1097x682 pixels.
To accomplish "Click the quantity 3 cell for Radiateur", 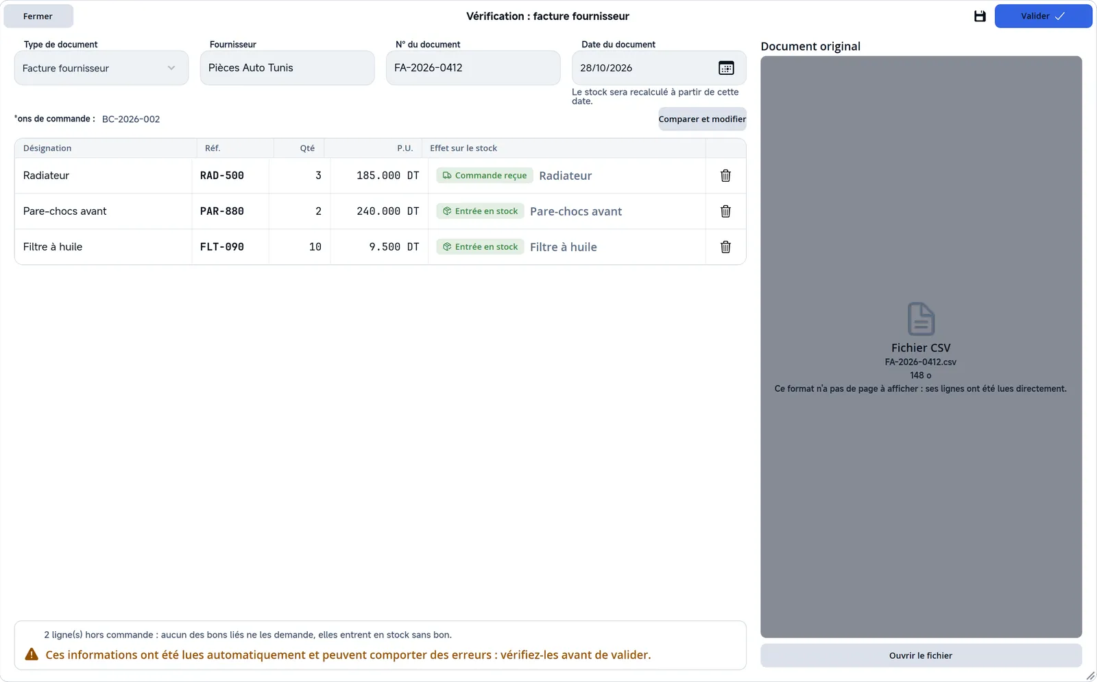I will pyautogui.click(x=300, y=176).
